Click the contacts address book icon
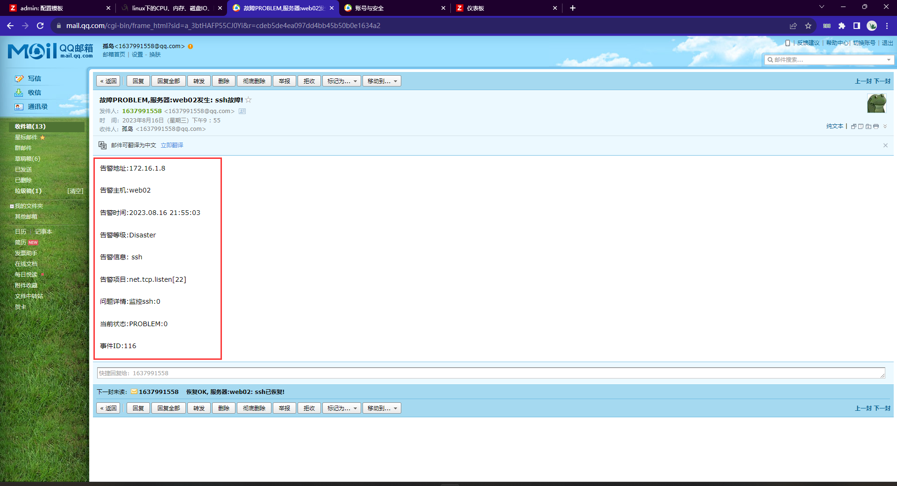The image size is (897, 486). click(x=19, y=107)
